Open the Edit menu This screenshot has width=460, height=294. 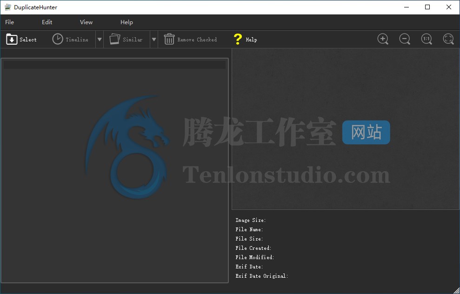point(46,22)
